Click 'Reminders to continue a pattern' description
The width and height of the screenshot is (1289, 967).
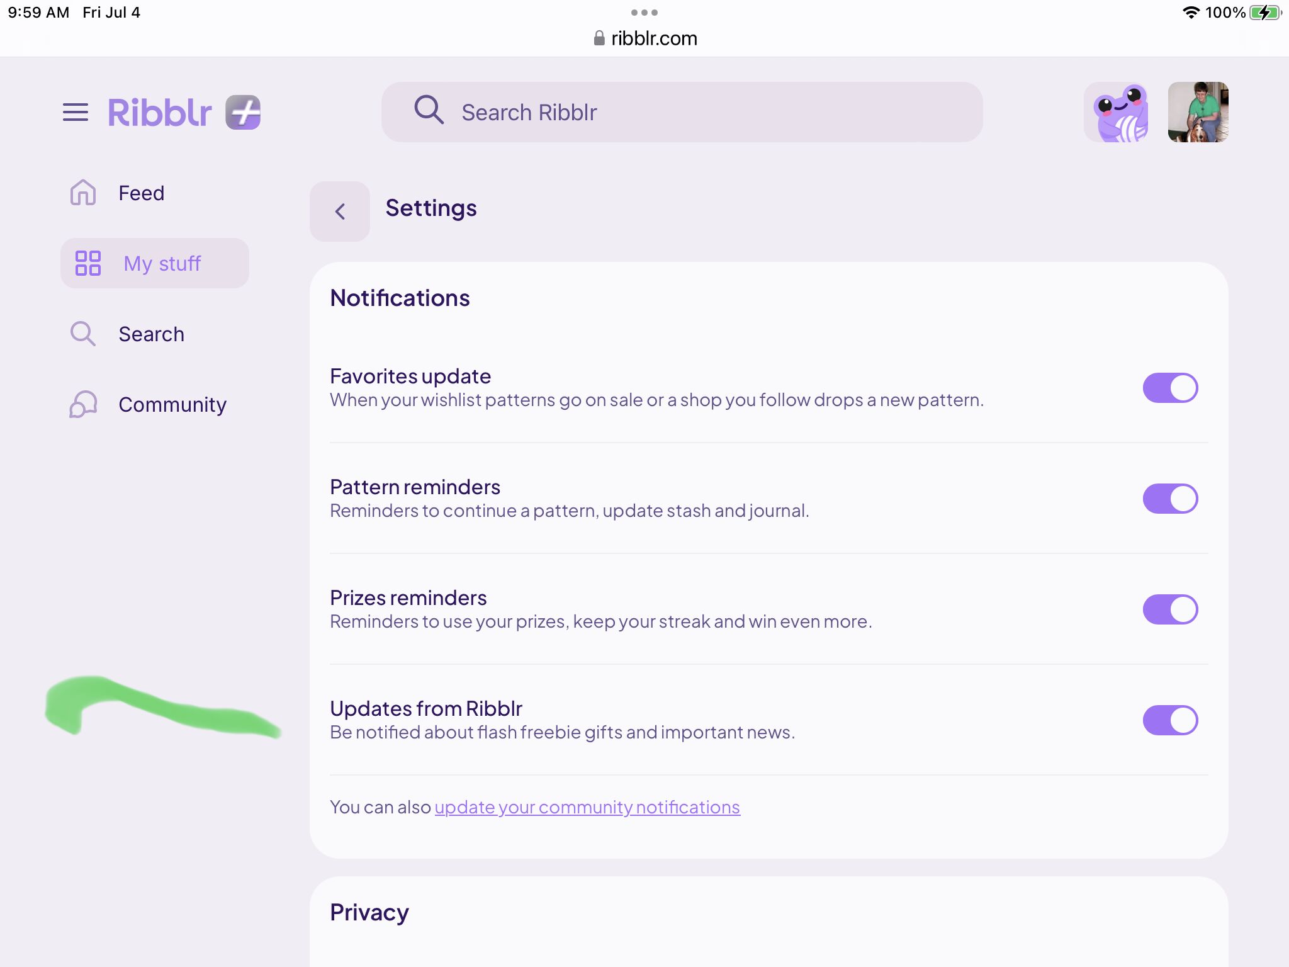coord(570,511)
